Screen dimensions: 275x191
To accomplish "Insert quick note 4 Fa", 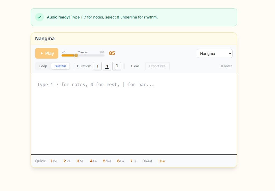I will (x=93, y=161).
